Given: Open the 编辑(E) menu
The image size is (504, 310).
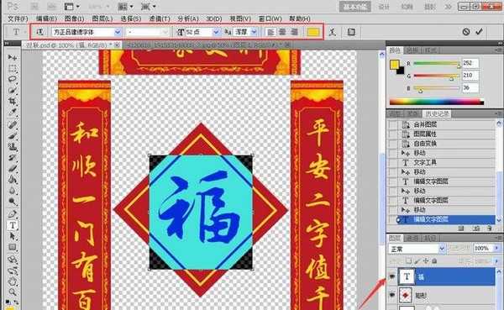Looking at the screenshot, I should click(46, 18).
